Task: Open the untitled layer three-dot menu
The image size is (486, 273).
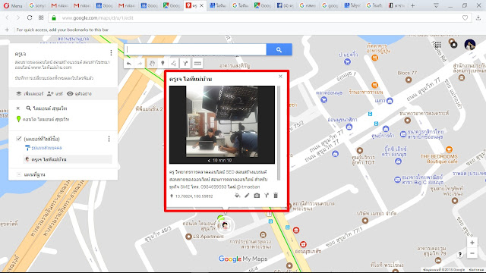Action: tap(109, 139)
